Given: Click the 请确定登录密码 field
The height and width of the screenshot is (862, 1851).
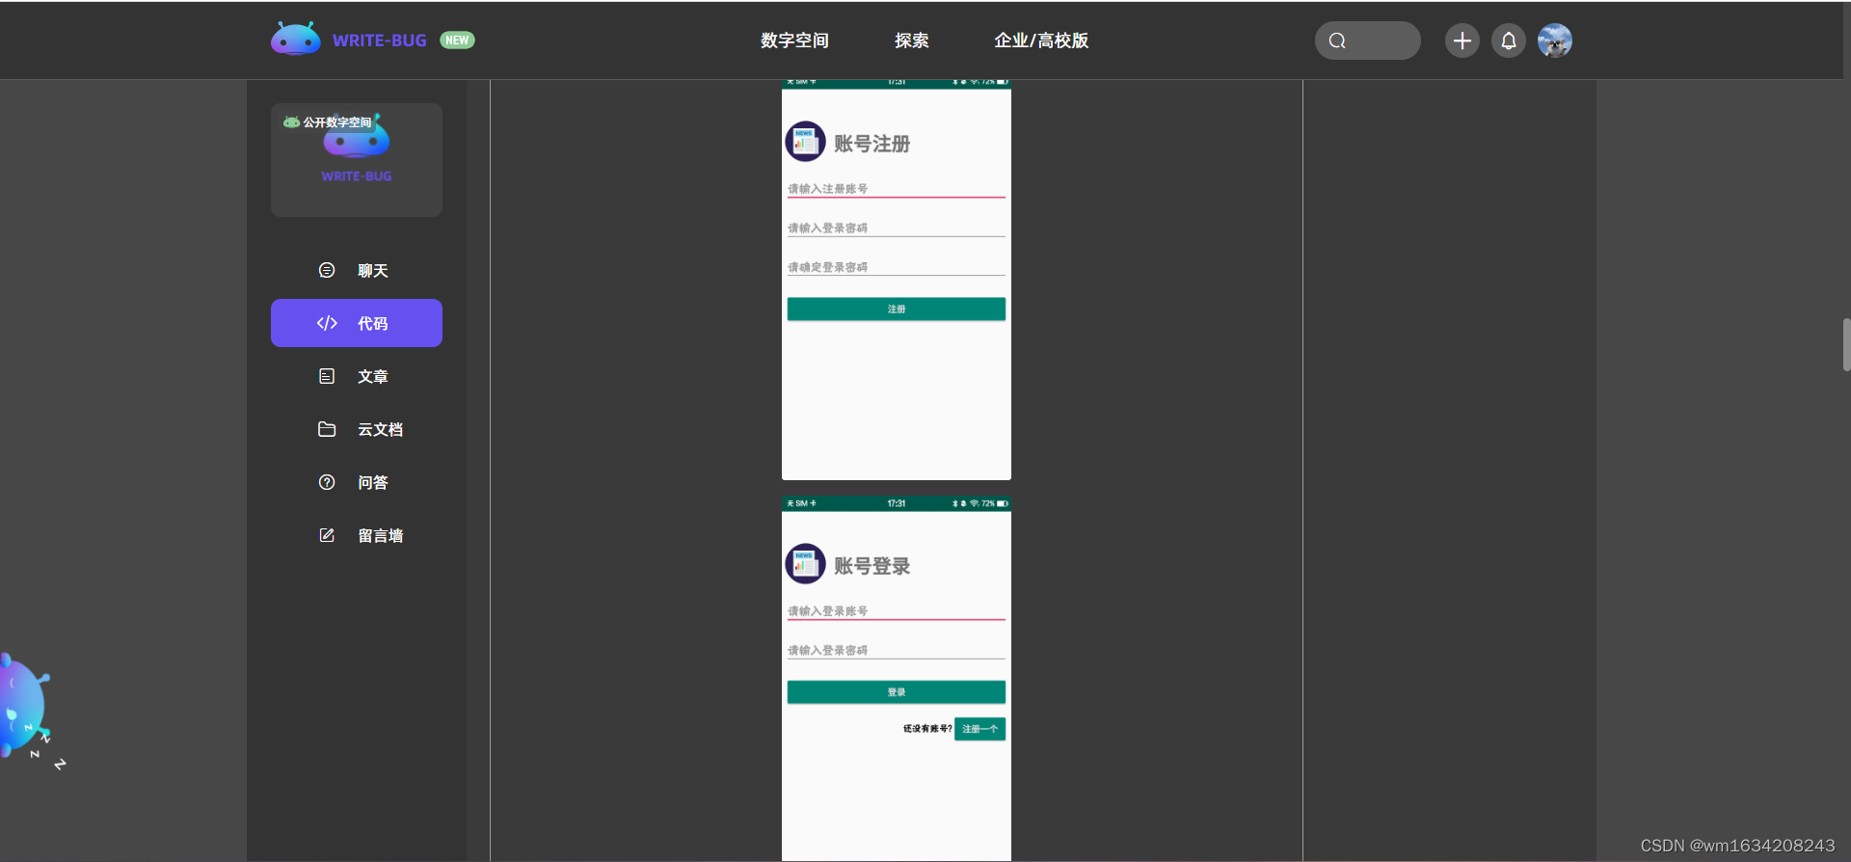Looking at the screenshot, I should tap(896, 267).
